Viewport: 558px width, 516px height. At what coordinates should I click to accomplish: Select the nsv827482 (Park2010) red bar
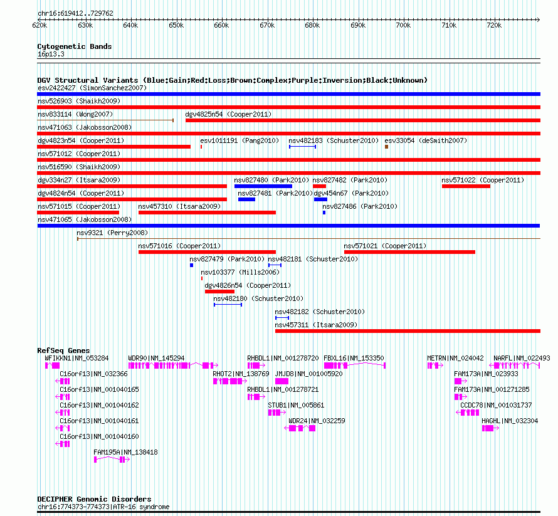320,186
